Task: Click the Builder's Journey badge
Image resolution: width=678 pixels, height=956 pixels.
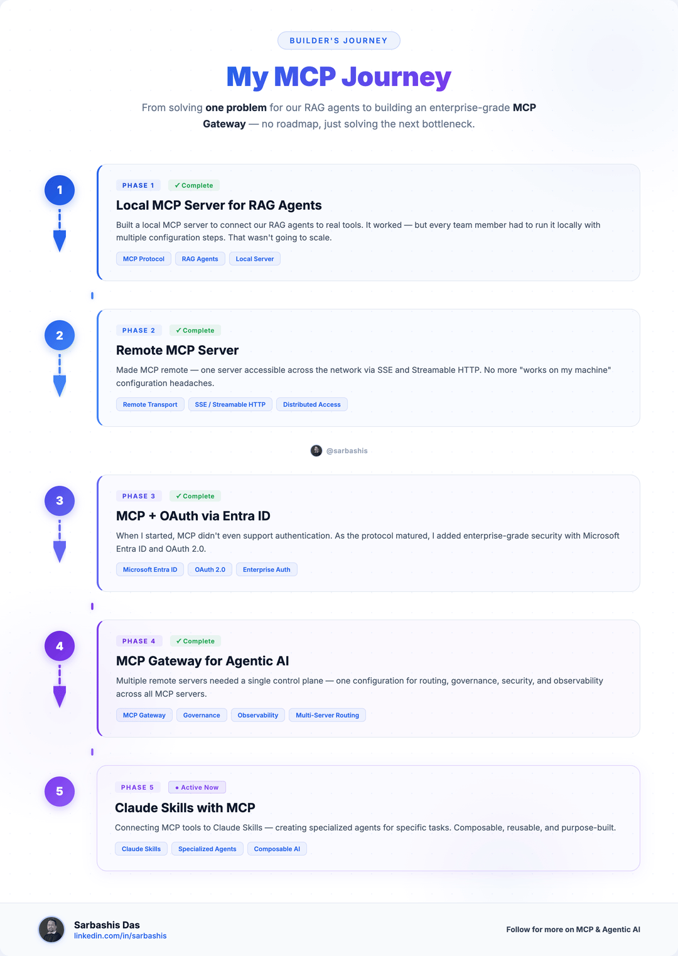Action: tap(339, 41)
